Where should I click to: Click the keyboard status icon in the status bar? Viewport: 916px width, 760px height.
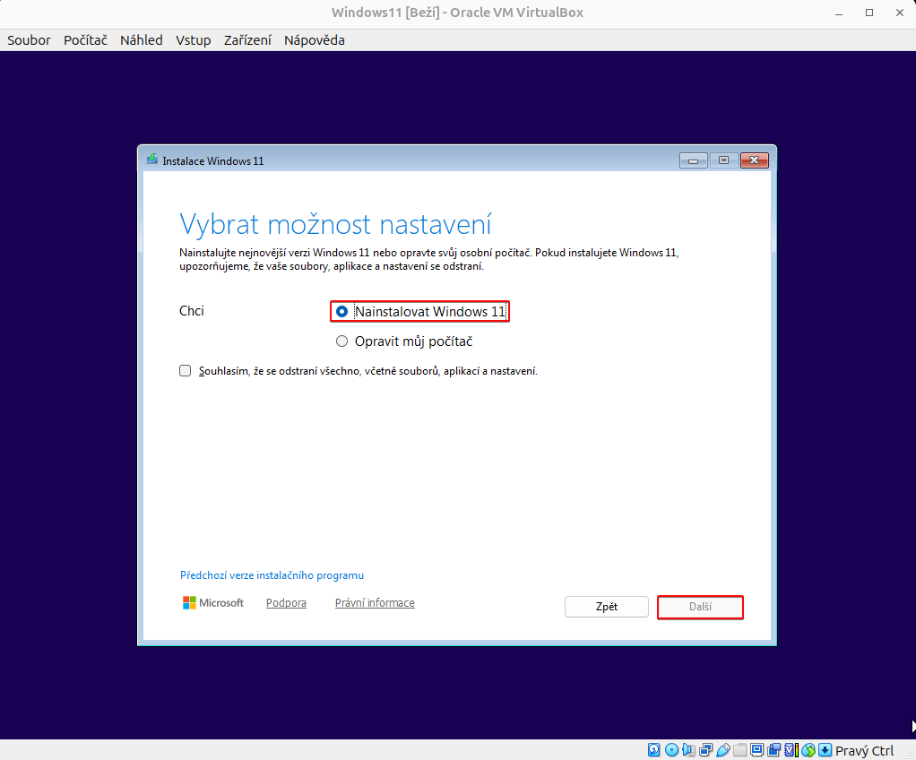coord(825,749)
